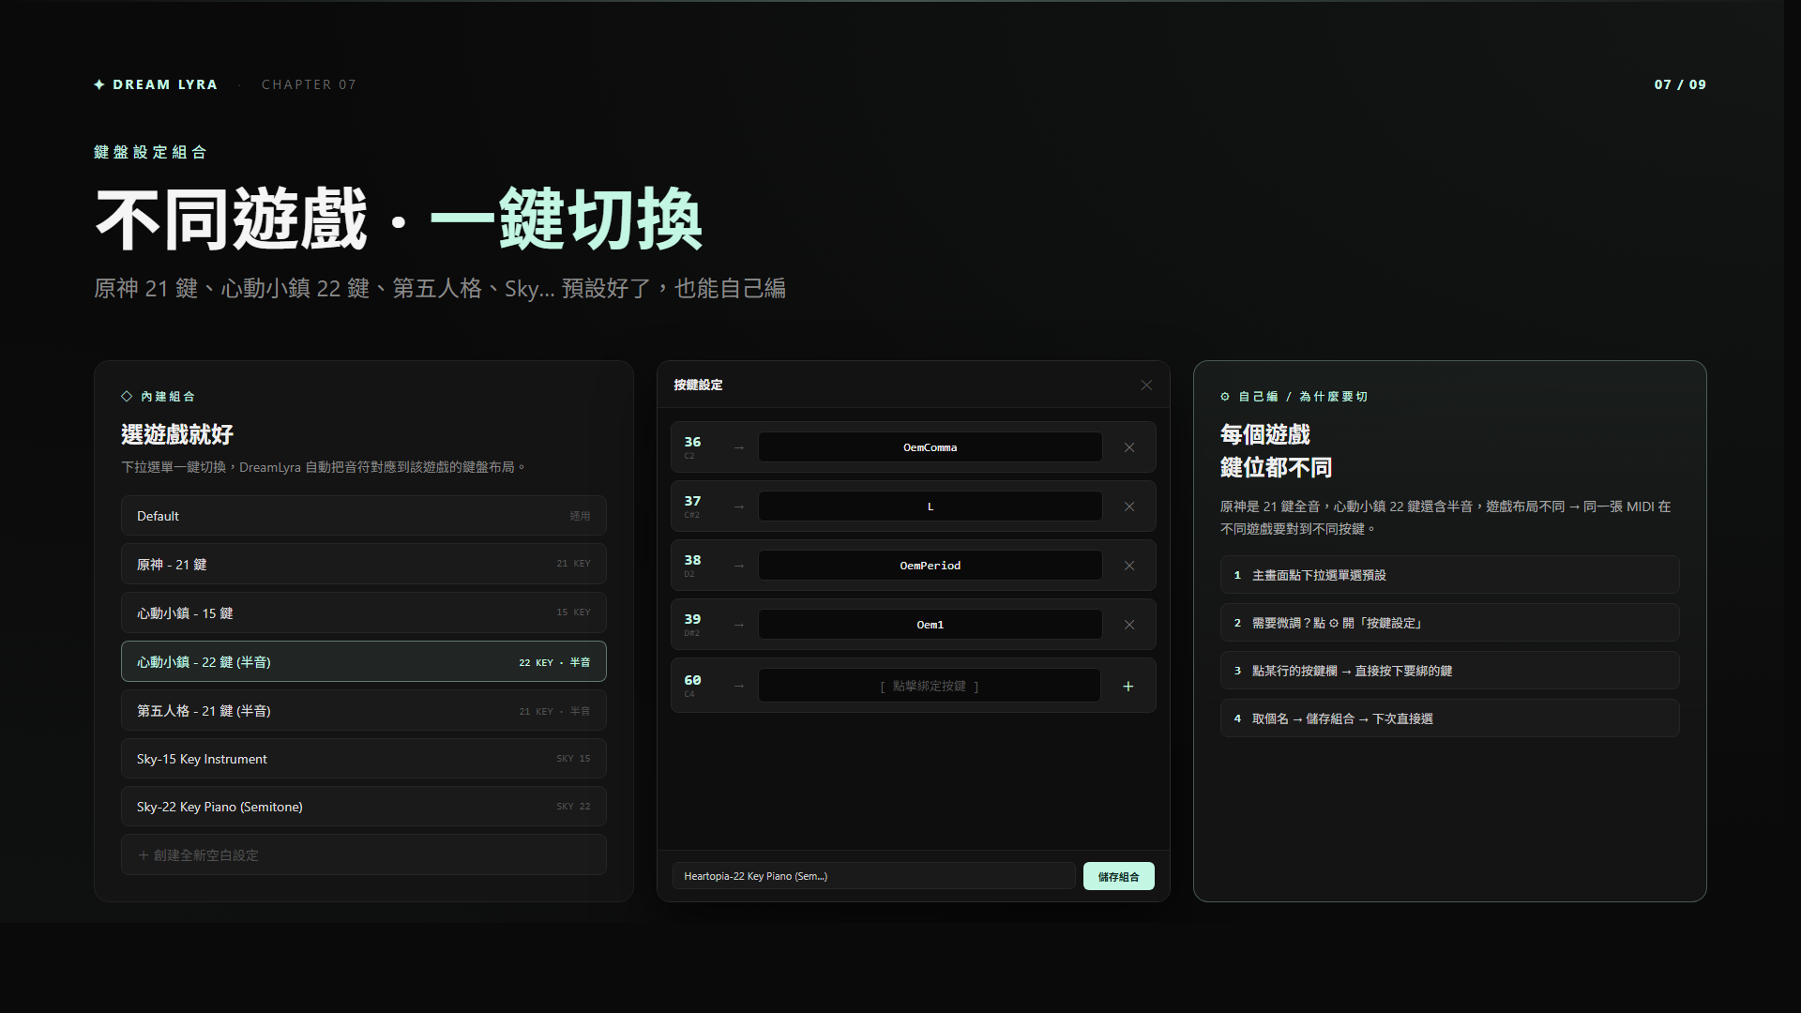Choose 原神 - 21 鍵 preset
The height and width of the screenshot is (1013, 1801).
click(x=363, y=565)
